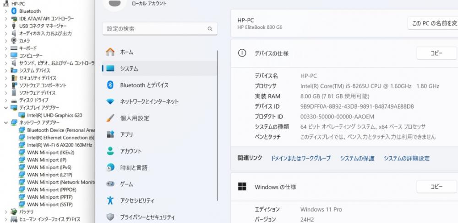Copy the device specifications with コピー button
458x223 pixels.
pos(436,53)
